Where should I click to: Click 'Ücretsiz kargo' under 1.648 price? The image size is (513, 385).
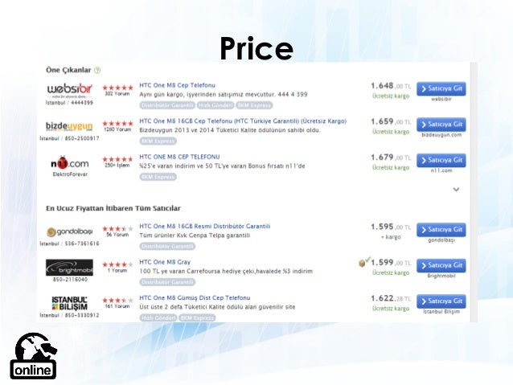click(391, 96)
